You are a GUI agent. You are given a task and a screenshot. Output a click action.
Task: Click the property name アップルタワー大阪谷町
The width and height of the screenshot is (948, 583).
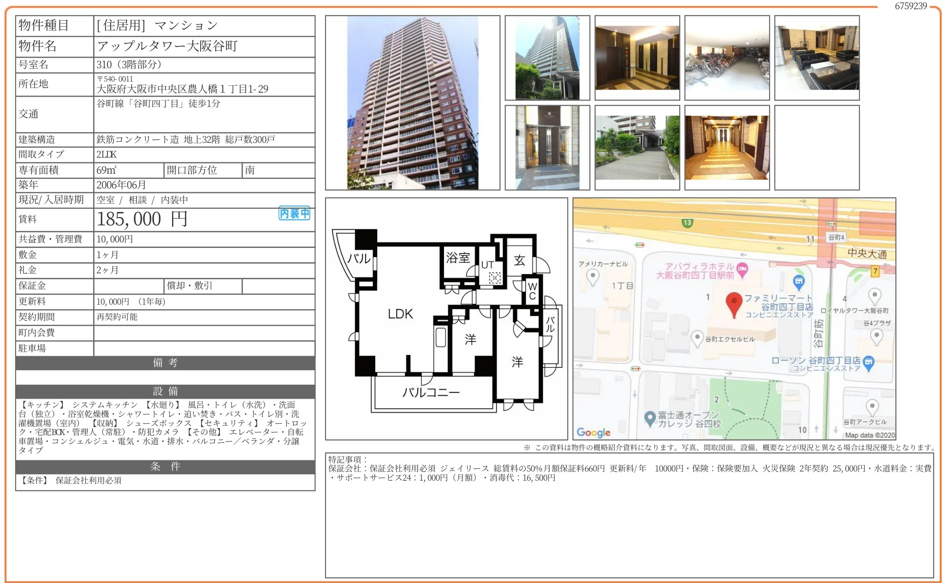tap(167, 46)
